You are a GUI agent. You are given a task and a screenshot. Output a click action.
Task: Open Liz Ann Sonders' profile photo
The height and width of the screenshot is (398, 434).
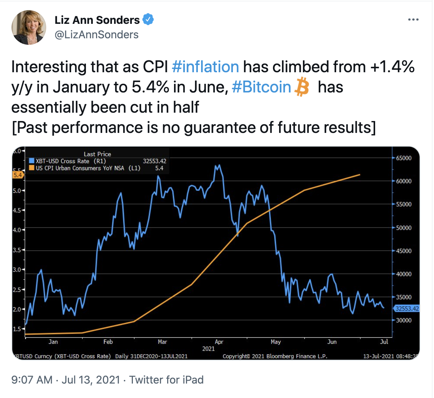(29, 27)
